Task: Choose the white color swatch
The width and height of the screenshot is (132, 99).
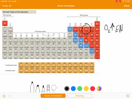Action: tap(61, 89)
